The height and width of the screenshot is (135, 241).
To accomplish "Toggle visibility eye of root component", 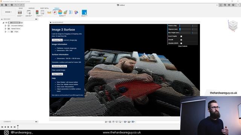I will pos(6,22).
